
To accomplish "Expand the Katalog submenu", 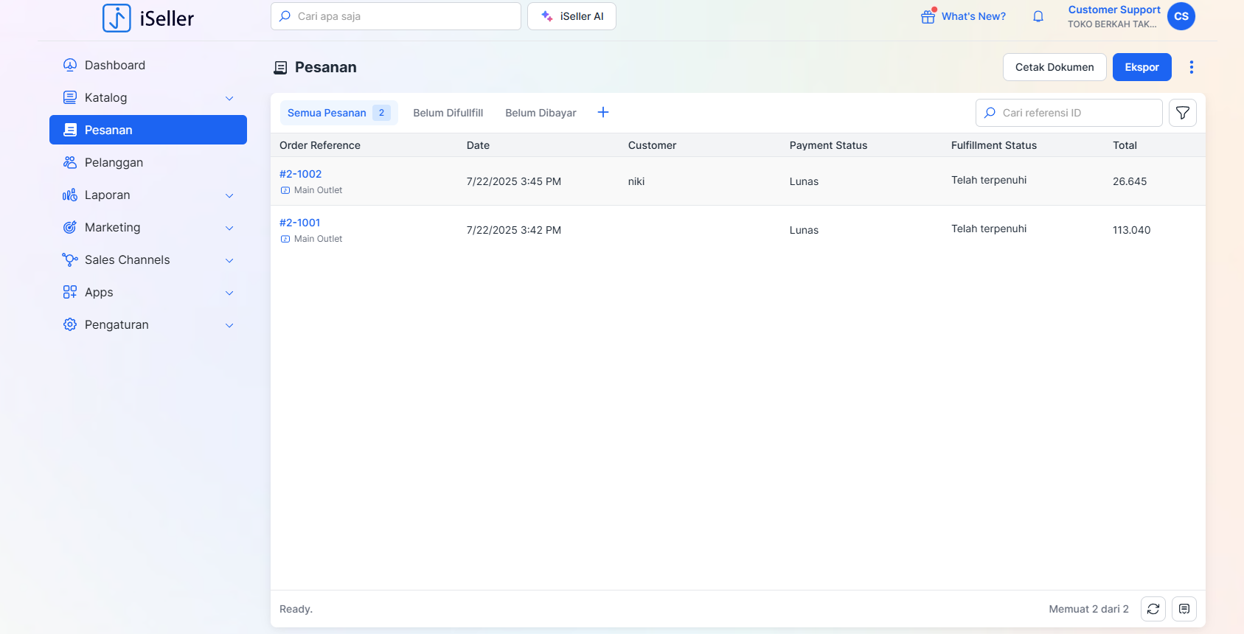I will tap(229, 98).
